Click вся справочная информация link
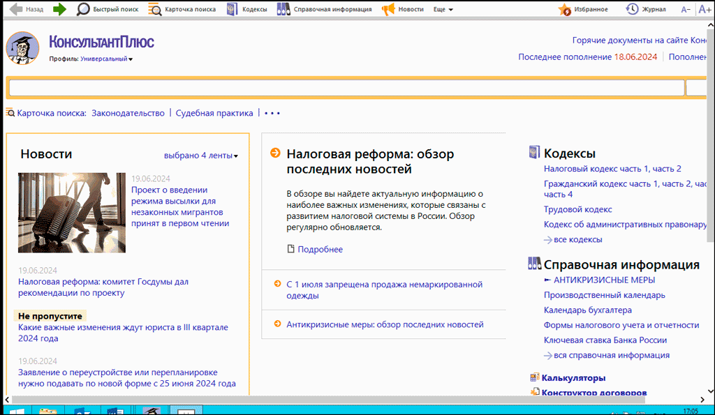Viewport: 715px width, 415px height. (x=612, y=355)
